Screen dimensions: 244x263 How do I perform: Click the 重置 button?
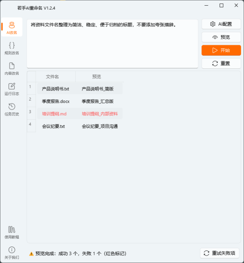click(221, 64)
